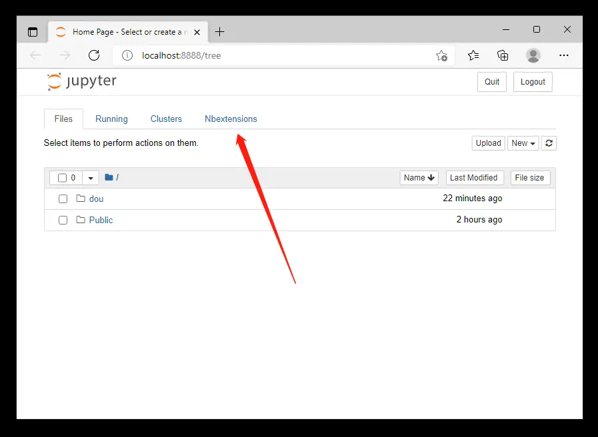This screenshot has width=598, height=437.
Task: Reload the browser page
Action: click(94, 55)
